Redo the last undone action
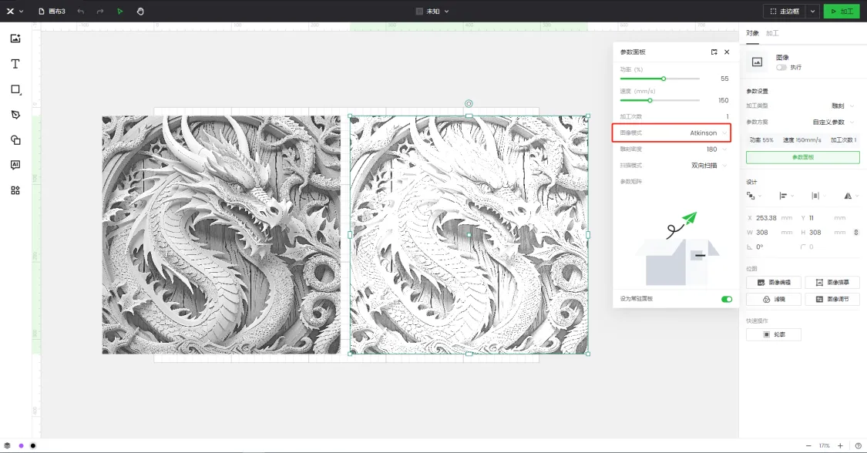This screenshot has width=867, height=453. [x=100, y=11]
